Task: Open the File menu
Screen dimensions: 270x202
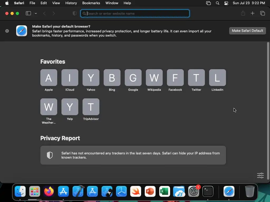Action: pos(32,3)
